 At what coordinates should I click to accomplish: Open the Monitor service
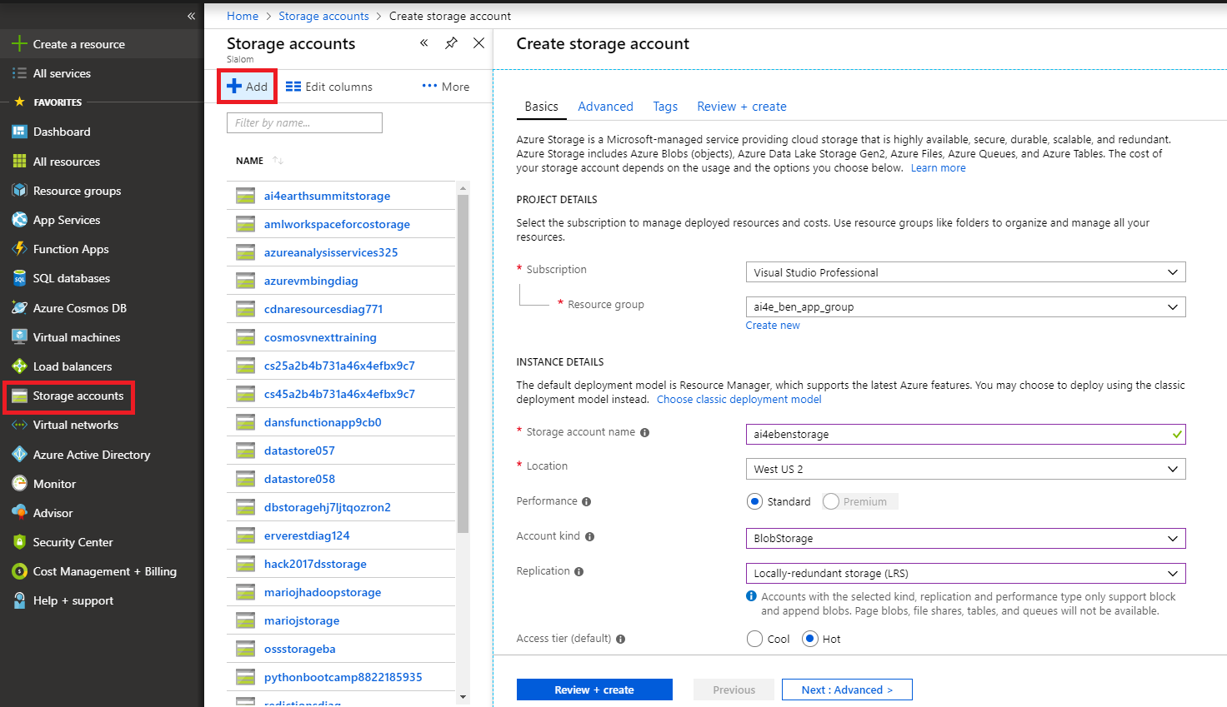55,483
